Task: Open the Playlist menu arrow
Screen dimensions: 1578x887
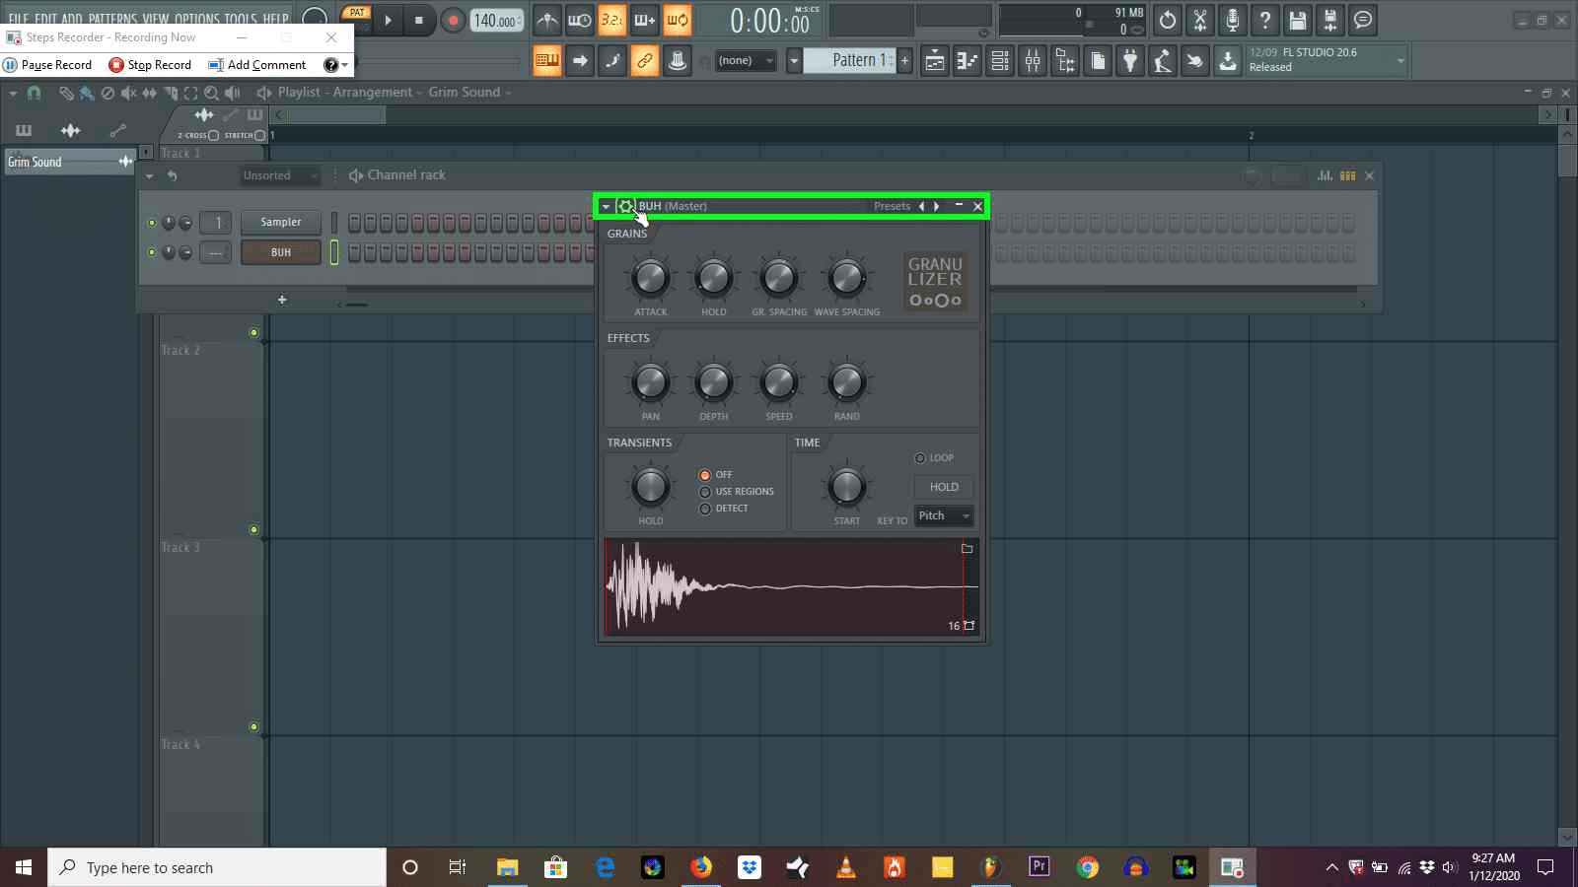Action: pos(13,93)
